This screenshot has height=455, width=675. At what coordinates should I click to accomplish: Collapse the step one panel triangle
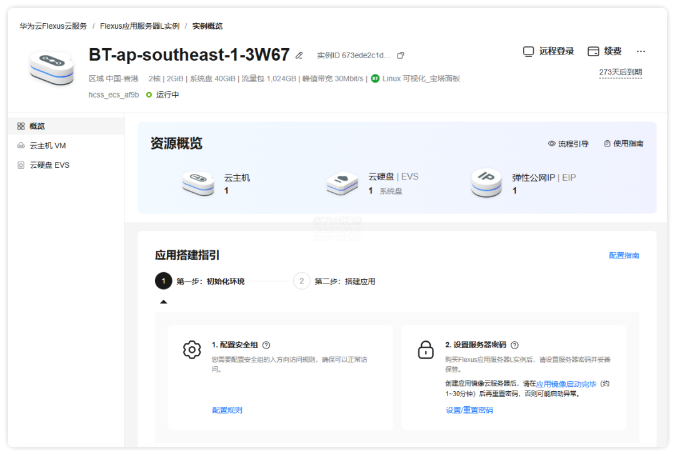click(164, 302)
